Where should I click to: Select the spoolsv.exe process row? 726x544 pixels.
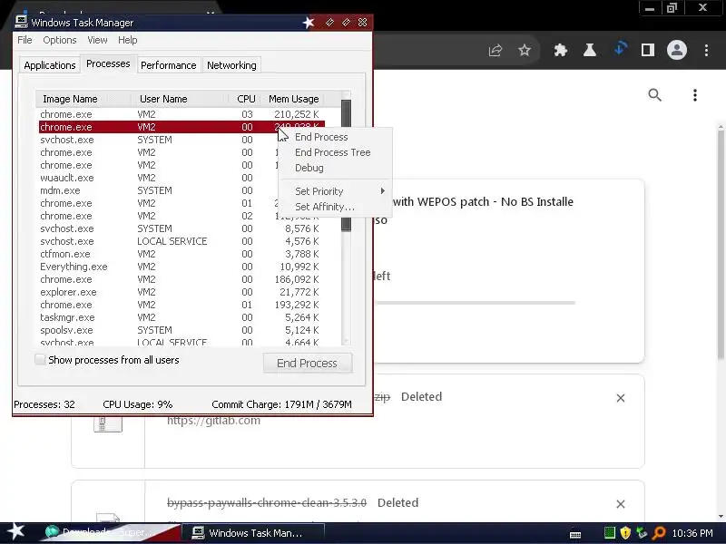pyautogui.click(x=181, y=330)
